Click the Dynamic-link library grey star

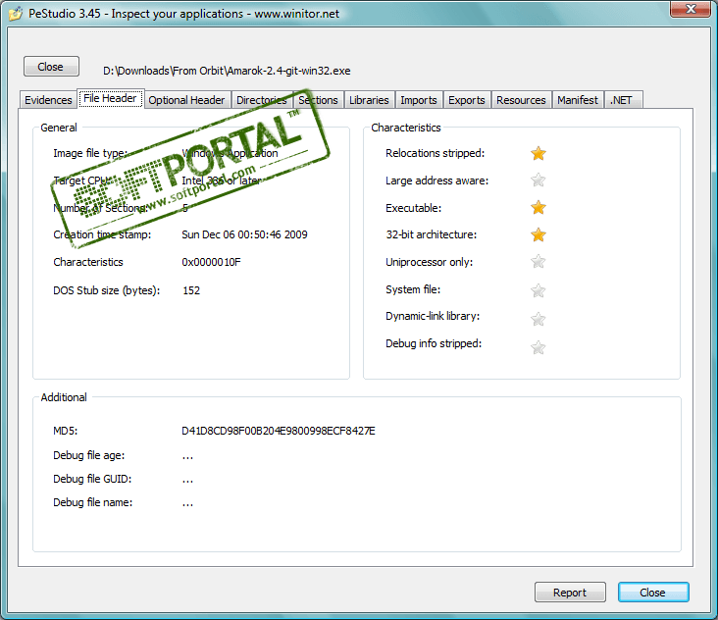click(538, 319)
